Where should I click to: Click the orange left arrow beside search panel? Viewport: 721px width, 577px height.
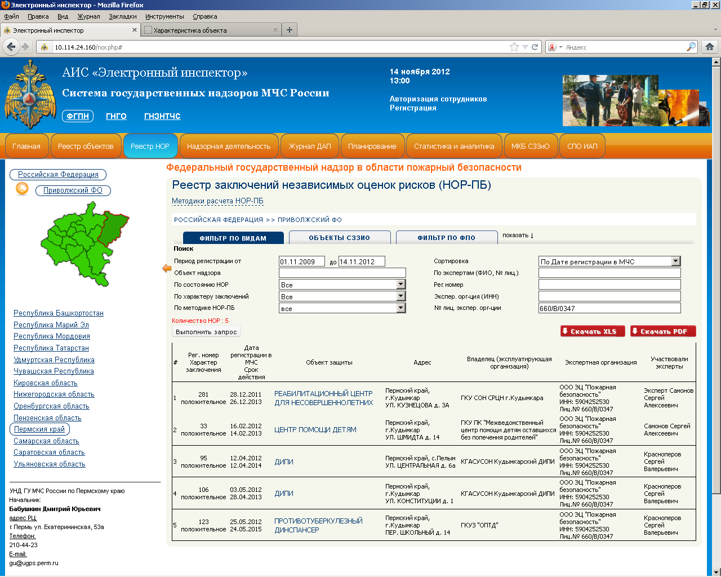(167, 268)
